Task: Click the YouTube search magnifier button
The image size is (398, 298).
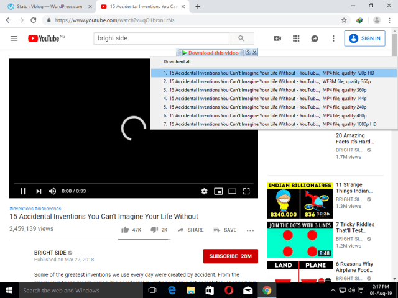Action: click(241, 38)
